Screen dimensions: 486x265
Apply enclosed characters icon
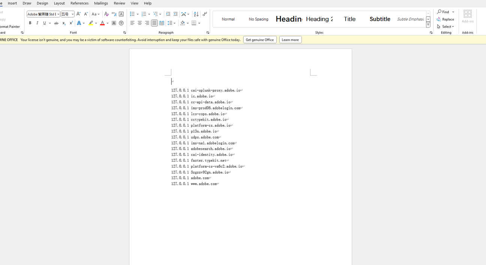(121, 23)
